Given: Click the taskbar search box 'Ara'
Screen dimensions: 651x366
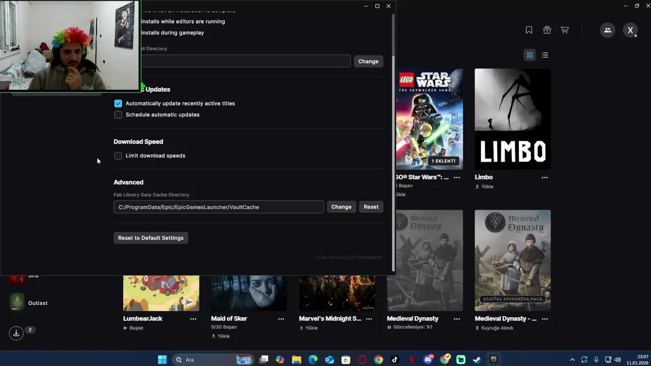Looking at the screenshot, I should tap(214, 360).
